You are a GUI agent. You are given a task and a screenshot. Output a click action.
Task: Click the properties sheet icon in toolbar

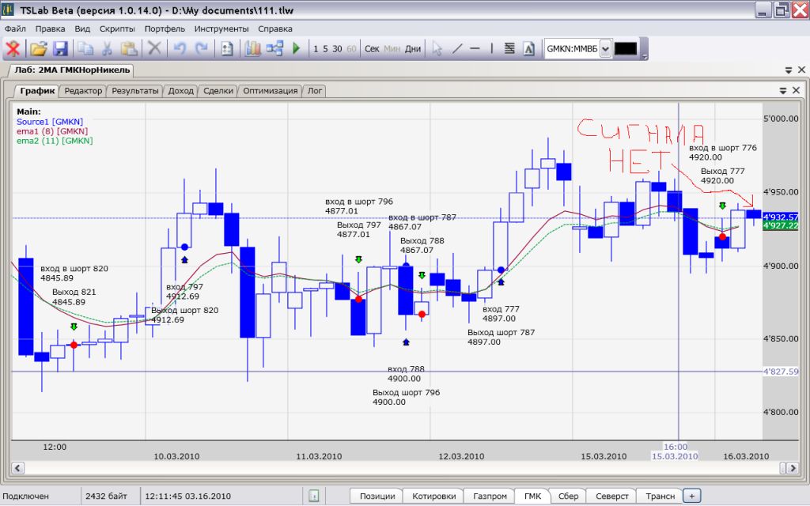tap(227, 49)
